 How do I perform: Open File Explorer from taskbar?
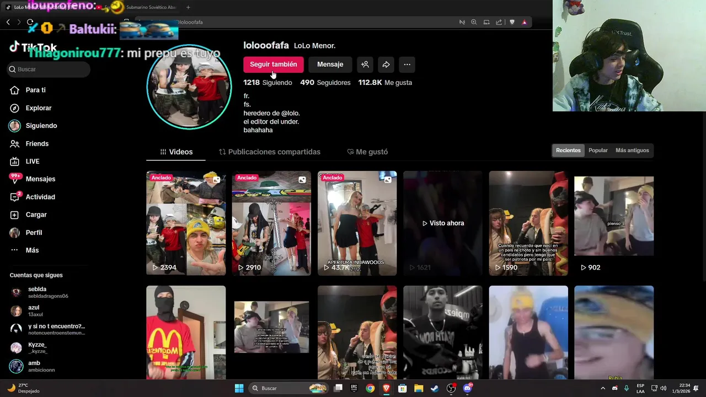[x=419, y=388]
